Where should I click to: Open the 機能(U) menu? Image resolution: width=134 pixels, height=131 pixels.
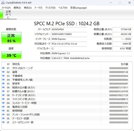coord(28,8)
